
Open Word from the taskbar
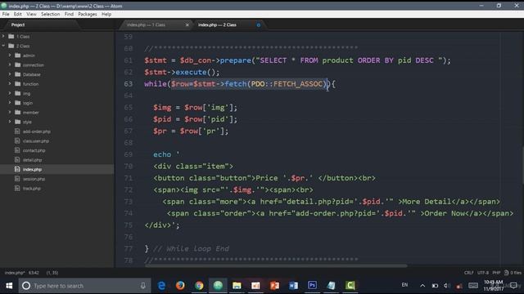point(293,286)
